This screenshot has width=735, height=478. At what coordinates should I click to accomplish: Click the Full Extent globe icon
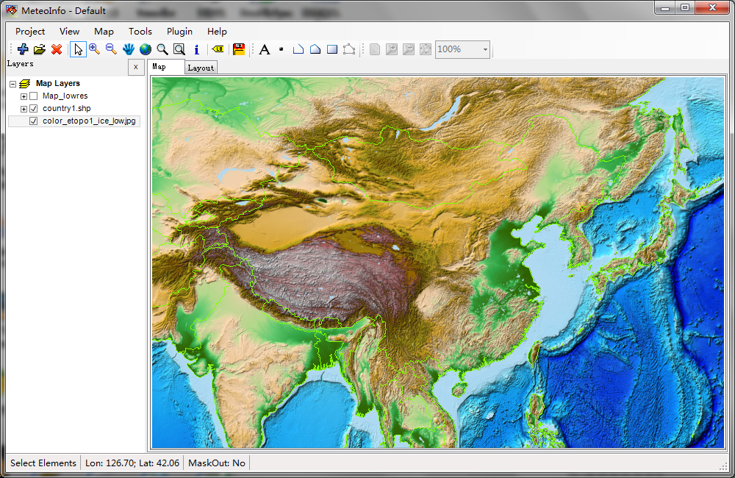coord(146,49)
